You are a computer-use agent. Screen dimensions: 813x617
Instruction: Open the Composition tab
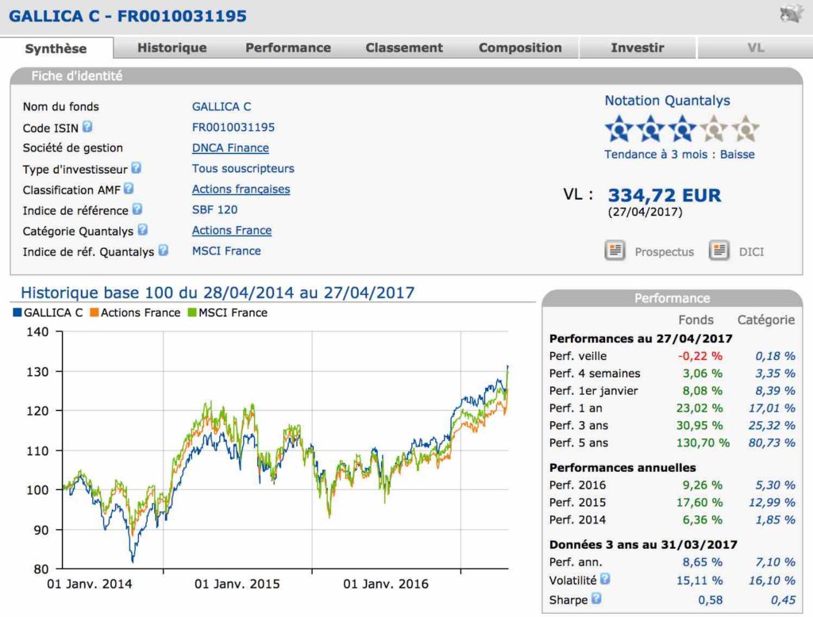520,48
